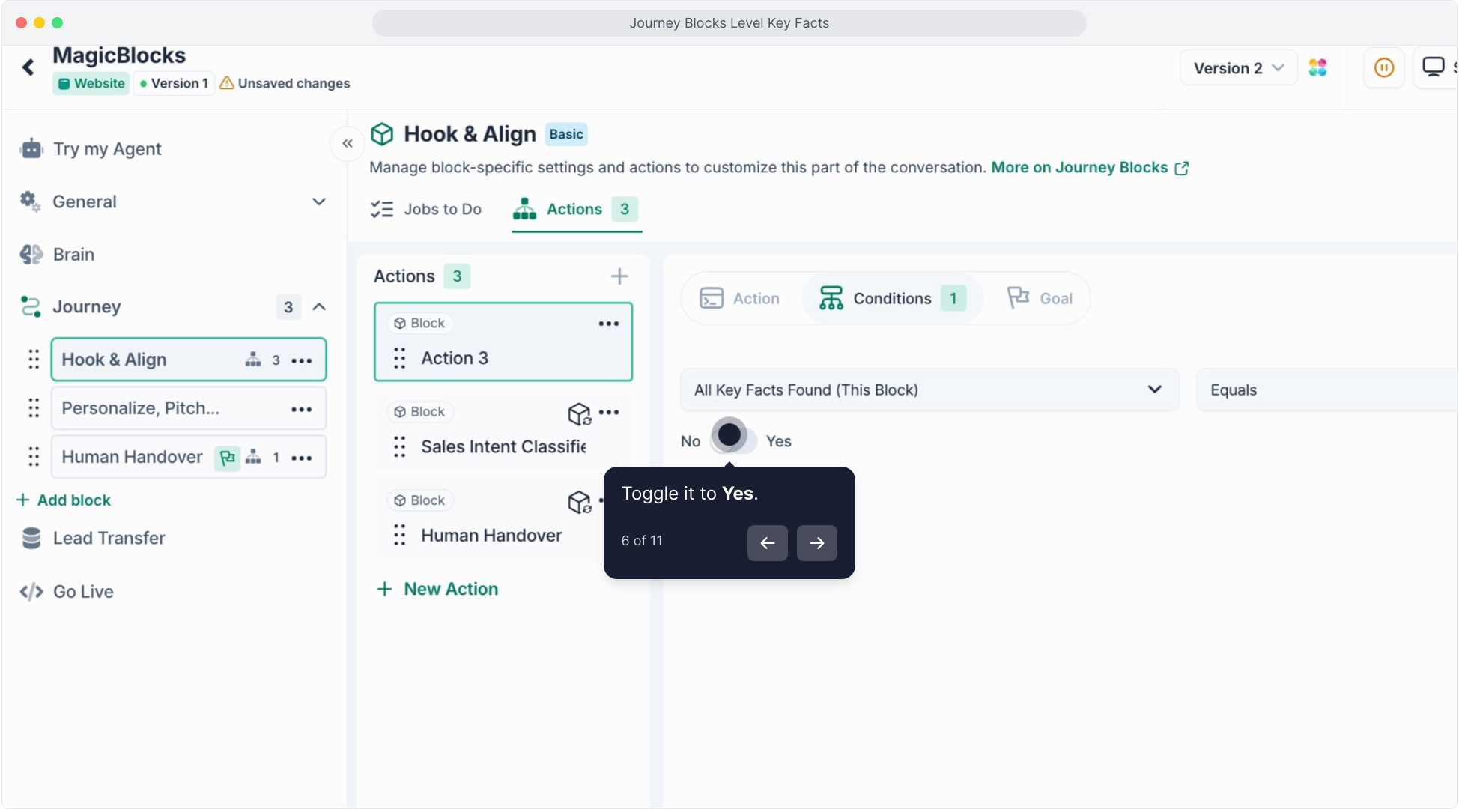Expand the General section chevron
The height and width of the screenshot is (809, 1459).
pyautogui.click(x=319, y=202)
